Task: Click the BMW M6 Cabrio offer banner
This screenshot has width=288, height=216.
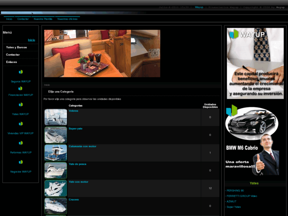Action: pos(253,140)
